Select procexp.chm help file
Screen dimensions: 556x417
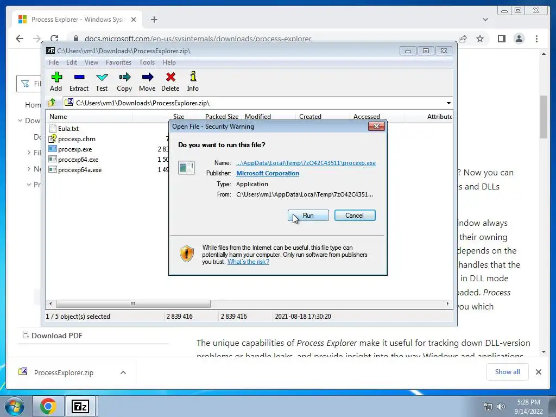pyautogui.click(x=72, y=138)
